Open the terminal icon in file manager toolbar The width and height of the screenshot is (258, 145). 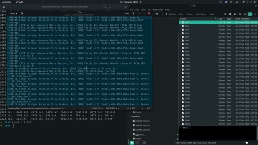pos(230,14)
